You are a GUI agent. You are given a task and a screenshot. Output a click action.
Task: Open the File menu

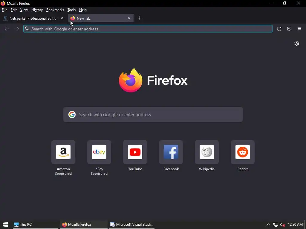click(4, 10)
